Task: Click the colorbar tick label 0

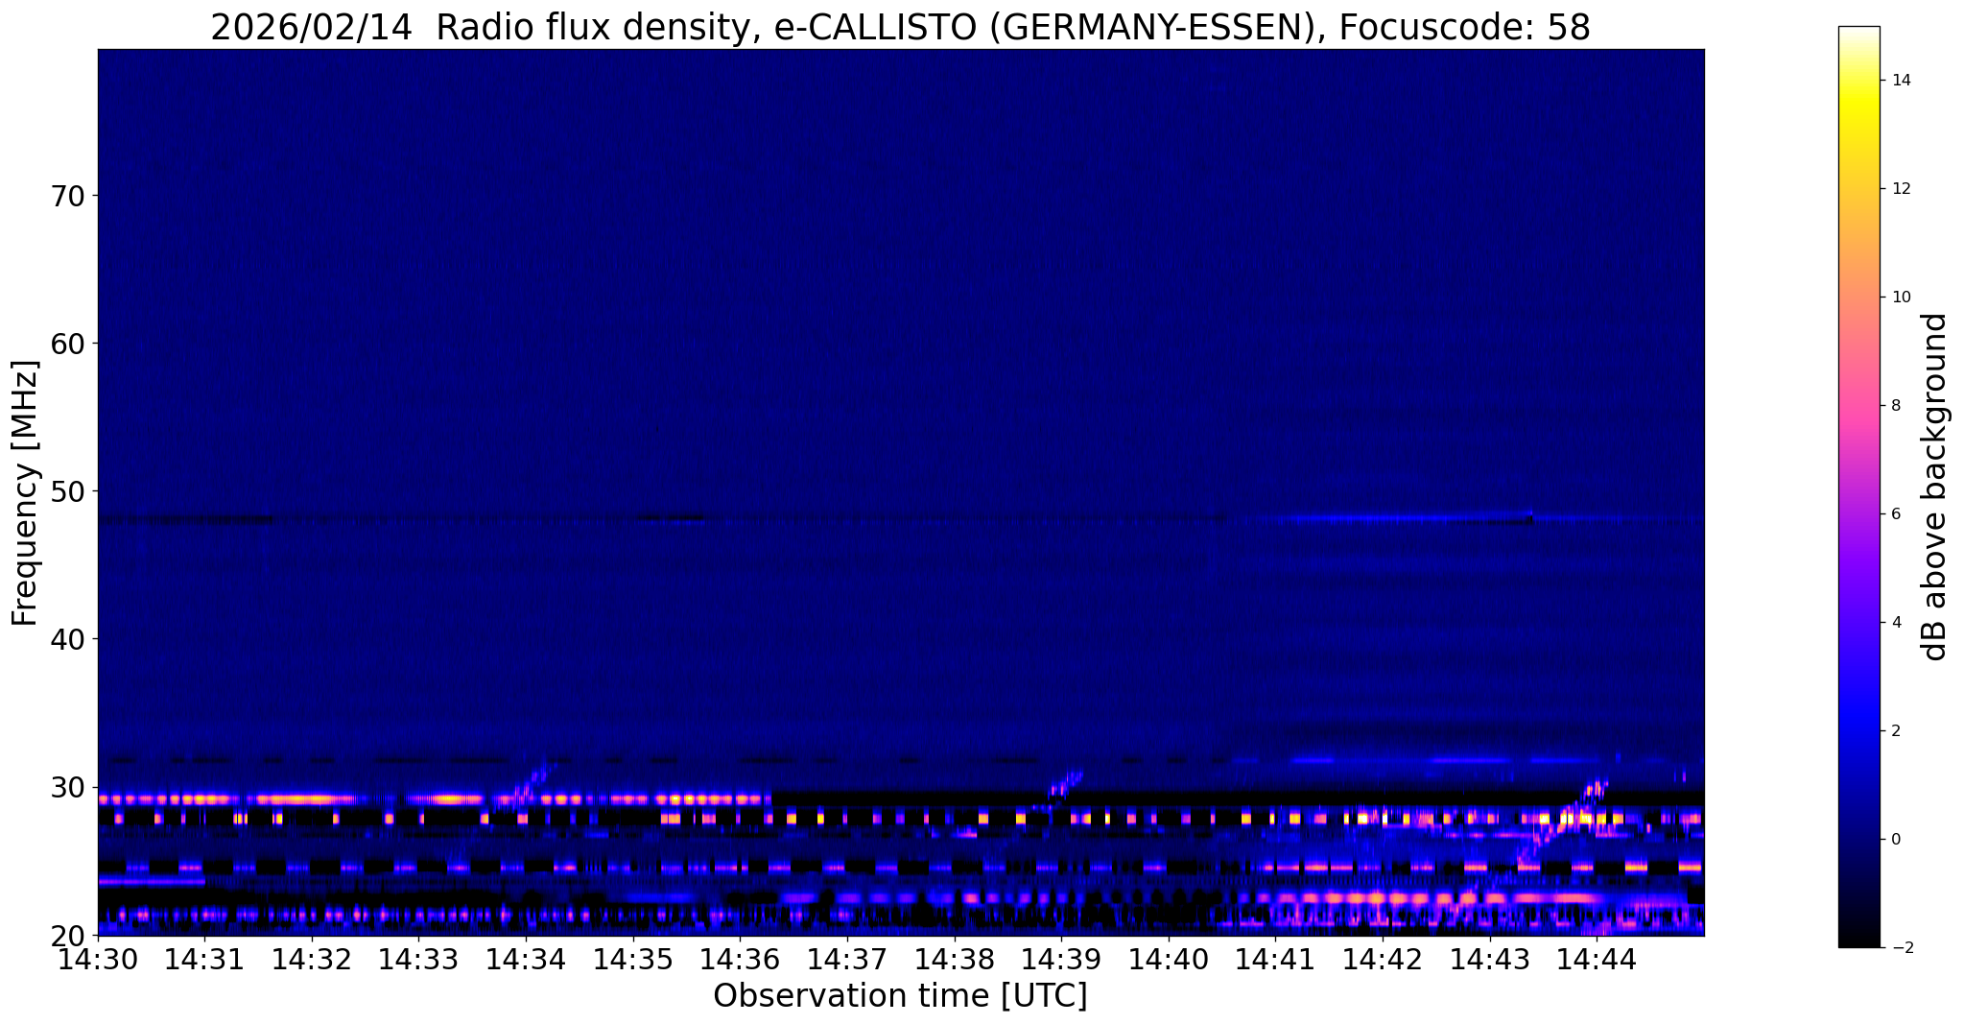Action: (1895, 840)
